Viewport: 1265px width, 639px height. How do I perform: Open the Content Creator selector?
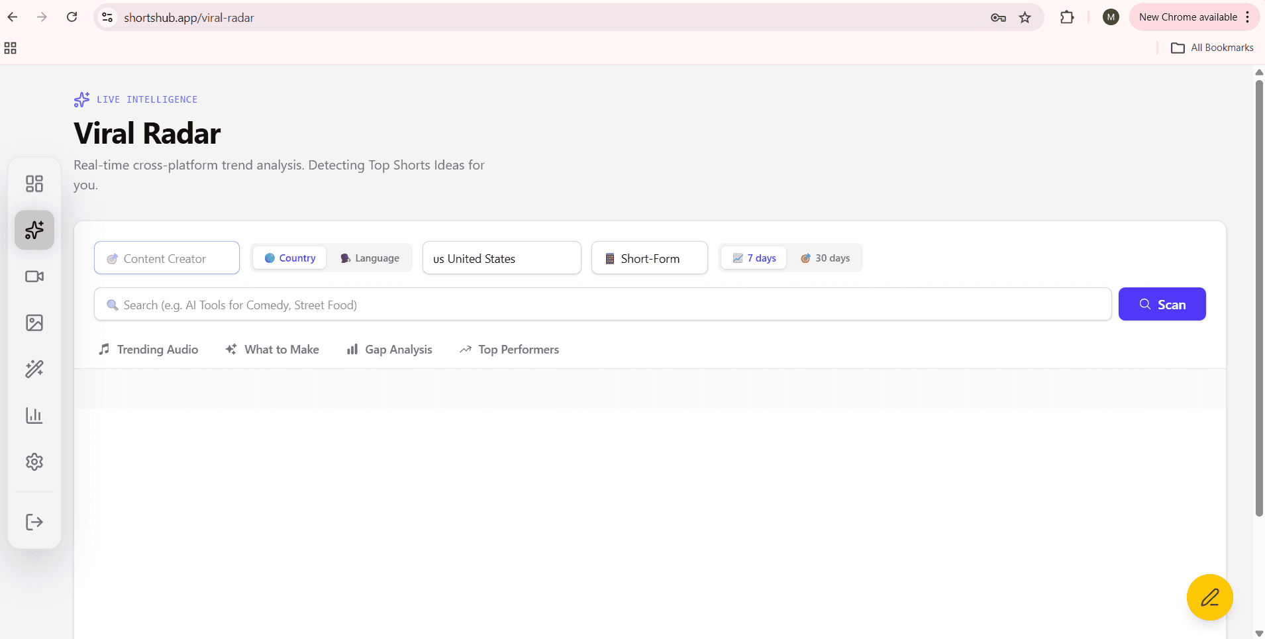point(167,258)
